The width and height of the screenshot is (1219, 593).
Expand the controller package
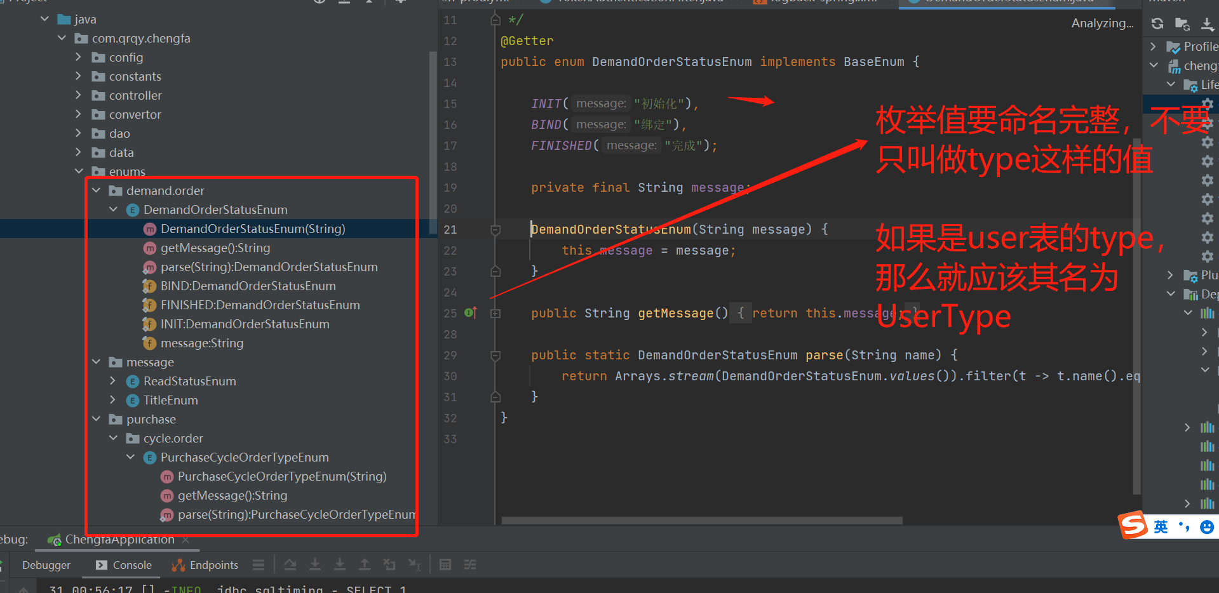pyautogui.click(x=79, y=95)
